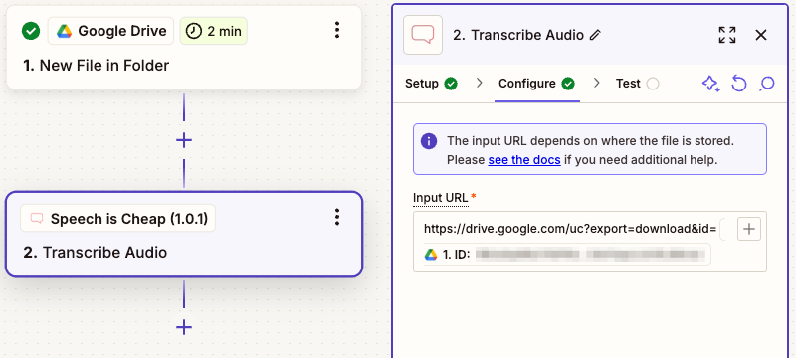Switch to the Configure tab
Image resolution: width=796 pixels, height=358 pixels.
[x=536, y=84]
